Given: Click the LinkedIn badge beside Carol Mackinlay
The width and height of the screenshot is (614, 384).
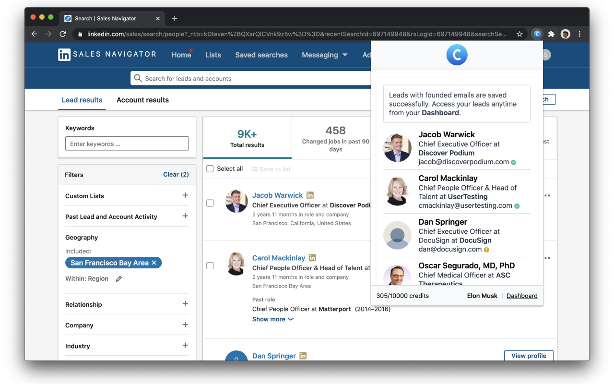Looking at the screenshot, I should pyautogui.click(x=312, y=258).
